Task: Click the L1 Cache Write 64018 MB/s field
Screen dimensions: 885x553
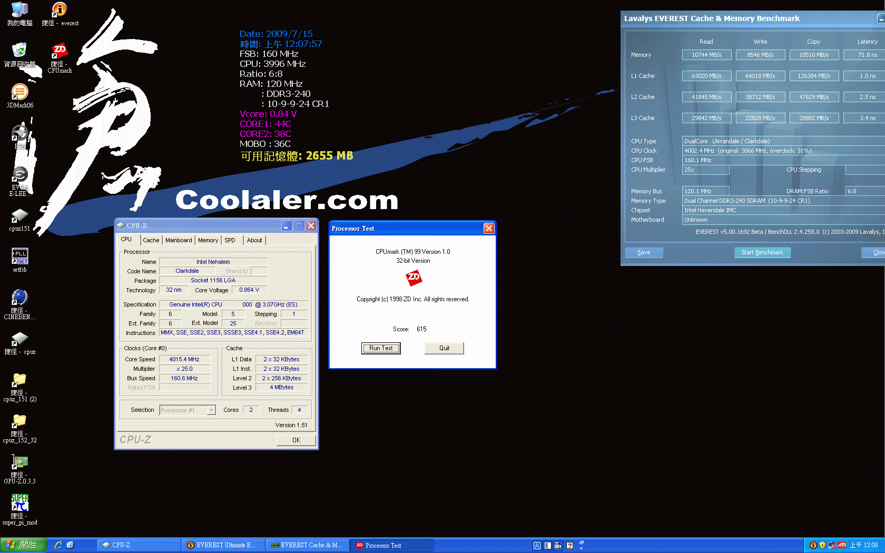Action: pos(760,76)
